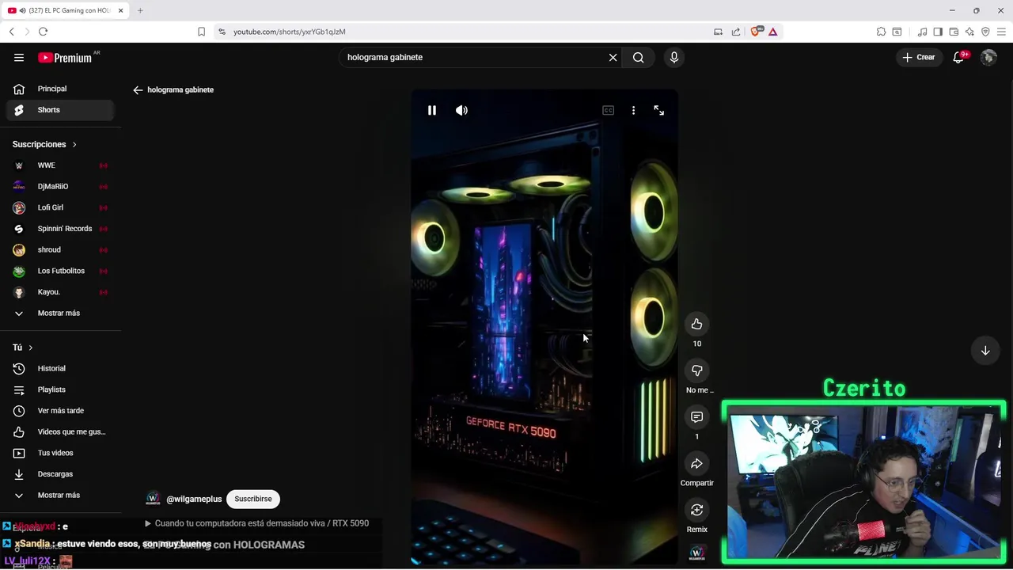Expand Mostrar más under subscriptions
The image size is (1013, 570).
click(60, 313)
